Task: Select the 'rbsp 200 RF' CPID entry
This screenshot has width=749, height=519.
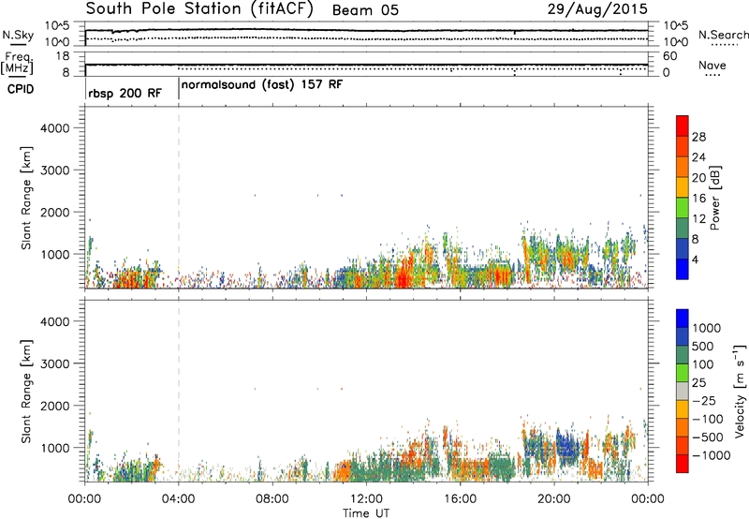Action: [x=125, y=93]
